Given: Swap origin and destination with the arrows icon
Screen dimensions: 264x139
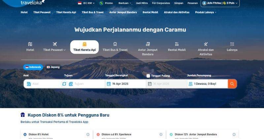Looking at the screenshot, I should coord(64,84).
